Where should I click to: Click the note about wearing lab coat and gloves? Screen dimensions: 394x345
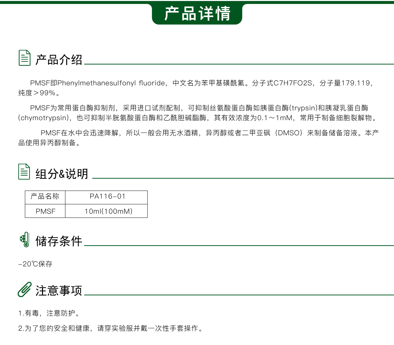point(111,328)
